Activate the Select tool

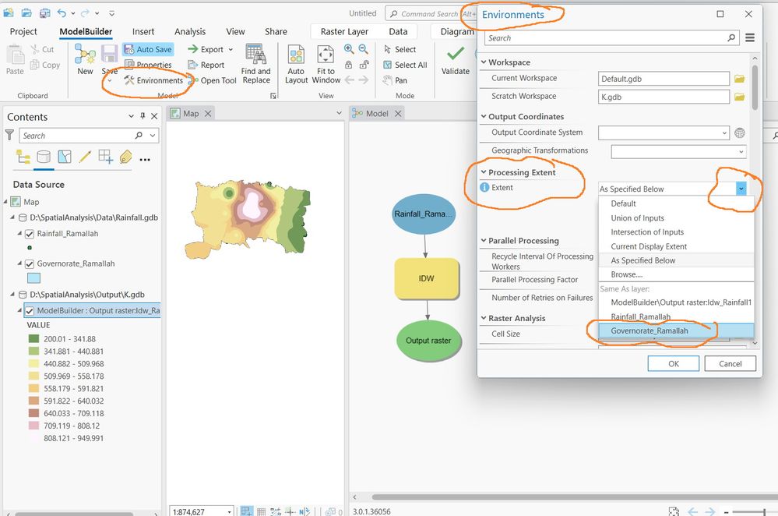pyautogui.click(x=400, y=49)
